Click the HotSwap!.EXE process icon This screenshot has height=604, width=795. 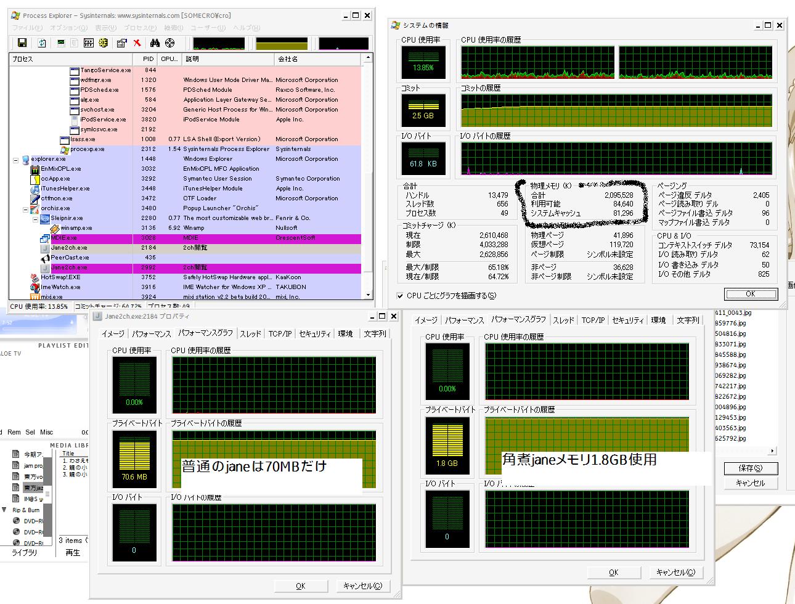point(36,277)
